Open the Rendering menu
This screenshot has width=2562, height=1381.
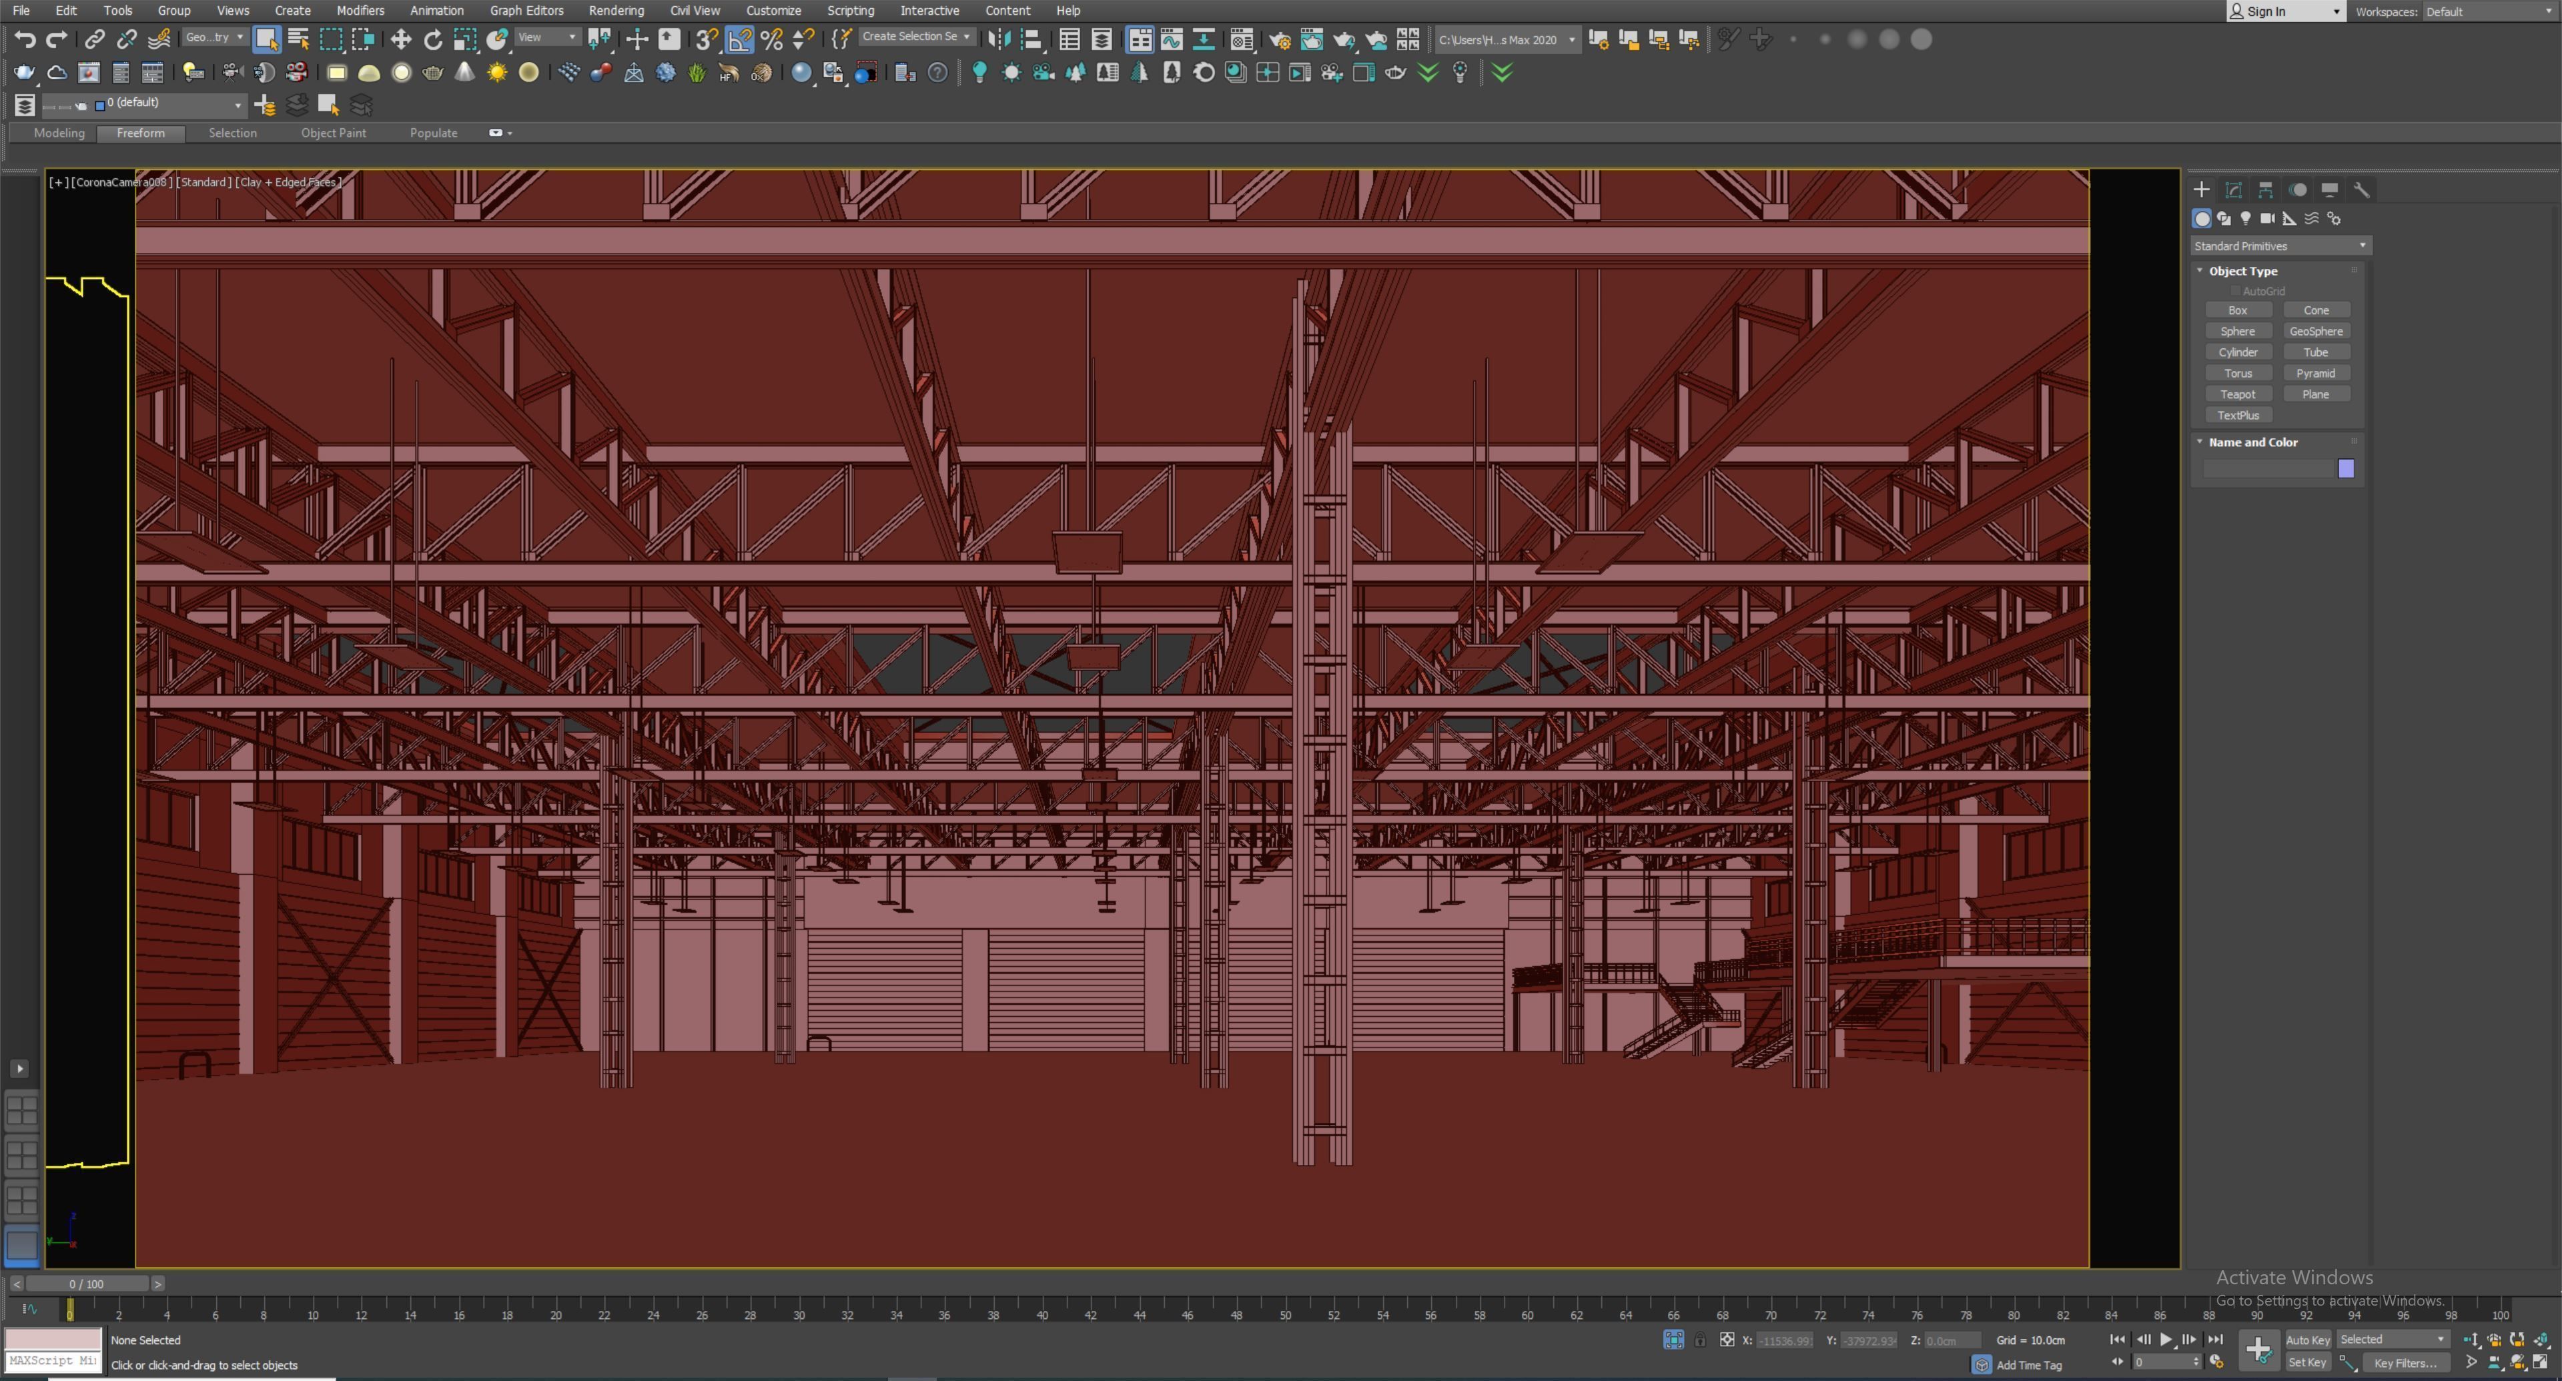coord(616,11)
